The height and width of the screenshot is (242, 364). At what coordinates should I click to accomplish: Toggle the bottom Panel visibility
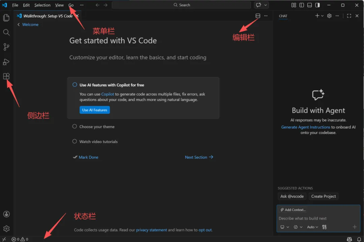point(309,5)
